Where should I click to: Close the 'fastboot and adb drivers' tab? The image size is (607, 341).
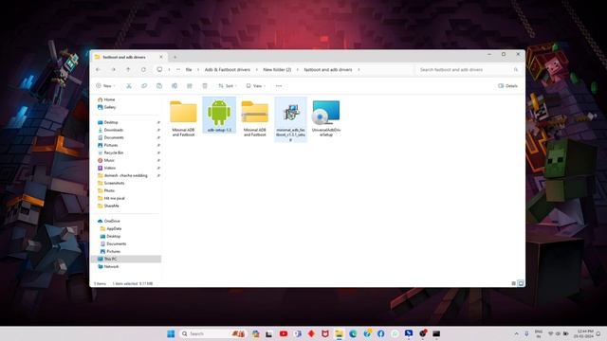pyautogui.click(x=161, y=57)
